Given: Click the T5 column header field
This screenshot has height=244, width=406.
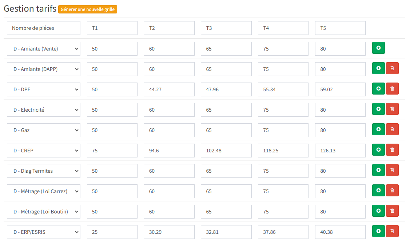Looking at the screenshot, I should point(340,28).
